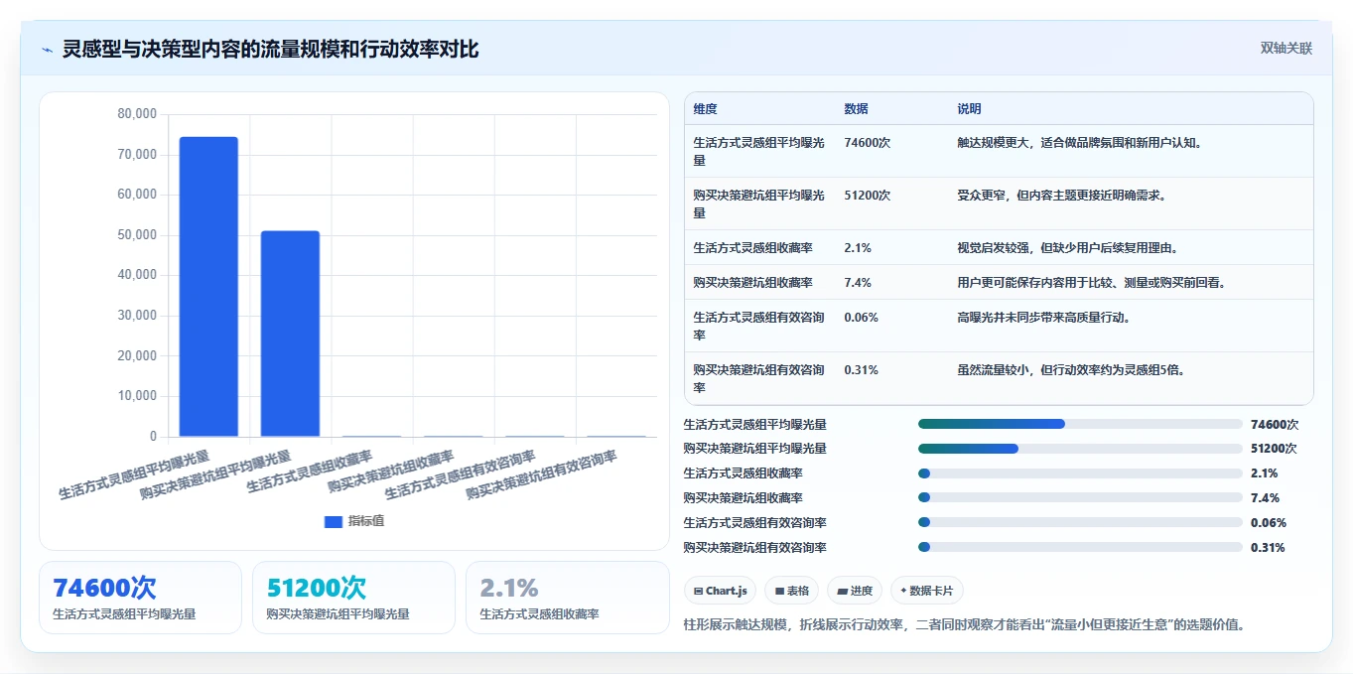
Task: Click the 双轴关联 tag in the header
Action: [1286, 49]
